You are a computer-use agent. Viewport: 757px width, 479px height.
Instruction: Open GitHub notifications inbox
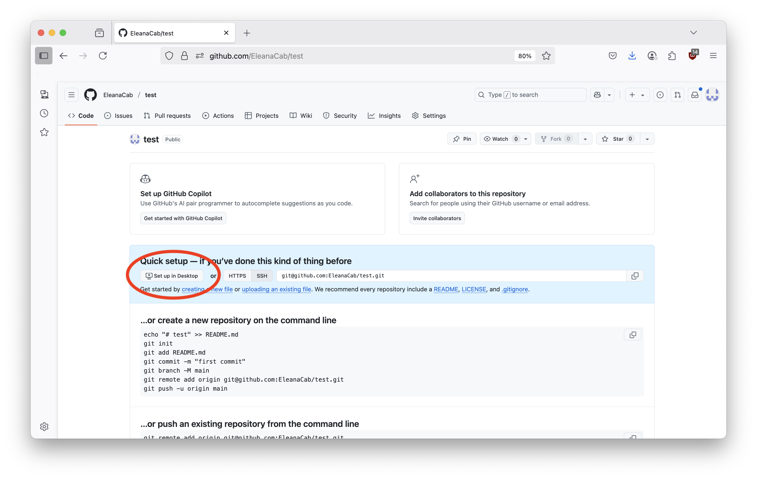pyautogui.click(x=694, y=95)
